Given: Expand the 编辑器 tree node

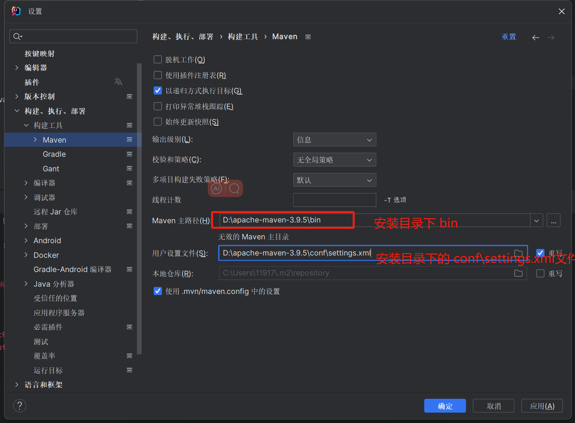Looking at the screenshot, I should coord(17,68).
